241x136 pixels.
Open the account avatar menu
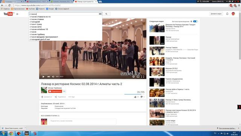[x=233, y=14]
